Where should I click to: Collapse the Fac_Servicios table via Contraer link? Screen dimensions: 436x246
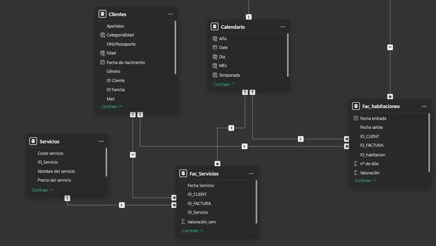[x=193, y=231]
